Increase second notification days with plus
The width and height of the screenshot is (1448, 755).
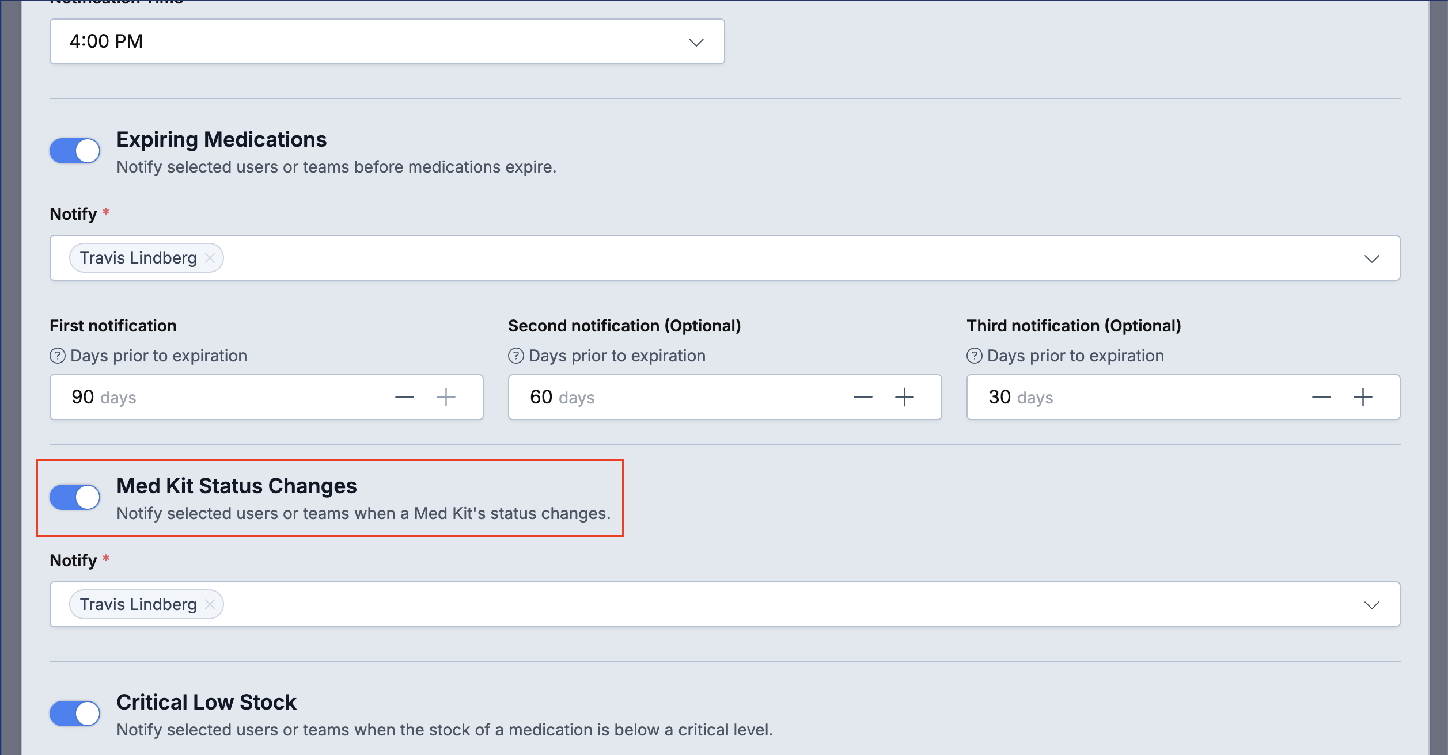(904, 397)
